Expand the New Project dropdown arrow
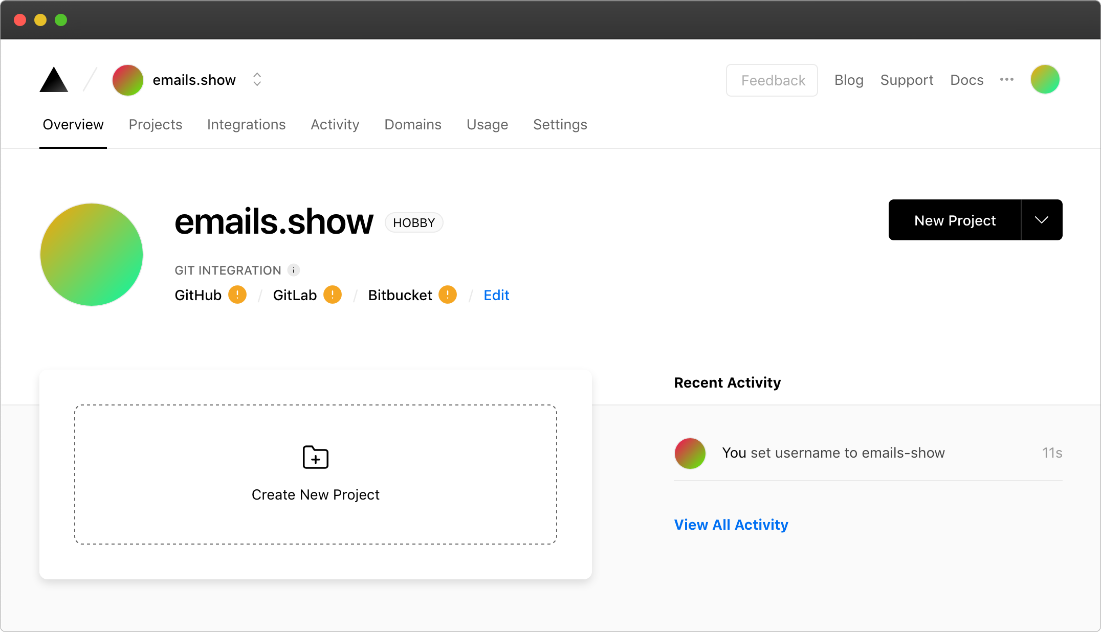This screenshot has height=632, width=1101. coord(1042,220)
